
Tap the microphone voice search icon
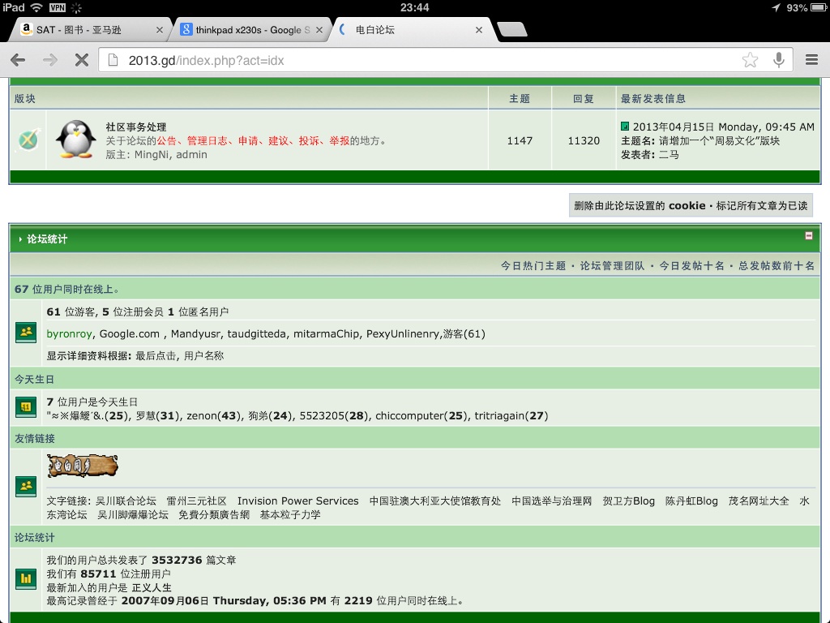[779, 60]
